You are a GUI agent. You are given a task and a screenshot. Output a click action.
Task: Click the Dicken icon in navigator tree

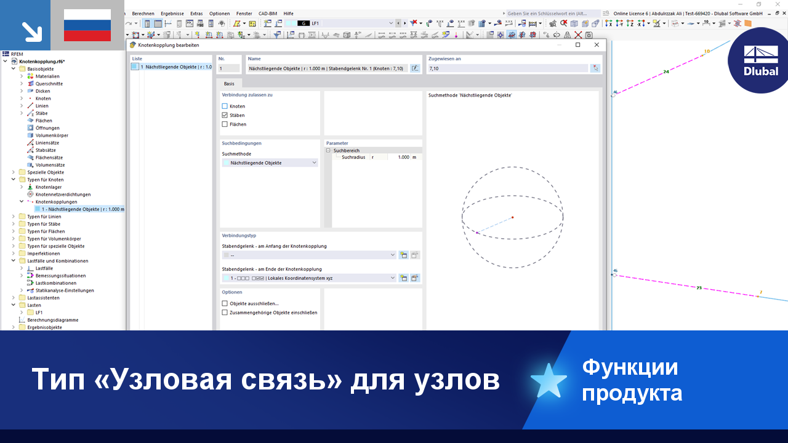[30, 91]
